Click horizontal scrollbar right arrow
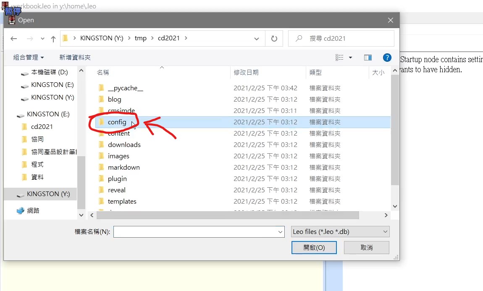The image size is (483, 291). coord(386,215)
